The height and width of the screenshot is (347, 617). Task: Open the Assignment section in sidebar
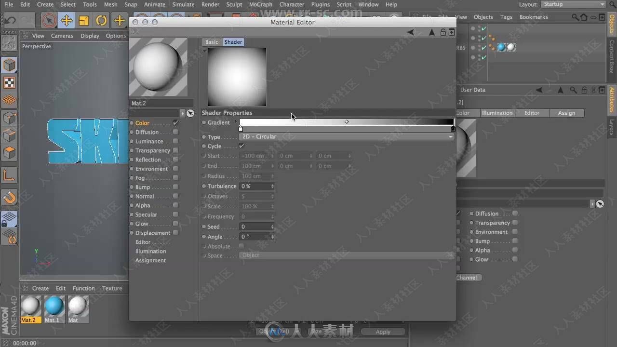(x=150, y=260)
